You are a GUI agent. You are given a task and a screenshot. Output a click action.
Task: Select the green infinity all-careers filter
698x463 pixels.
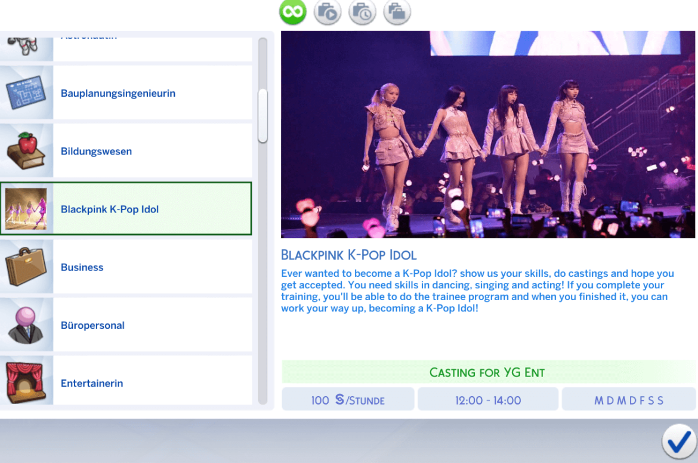(292, 11)
